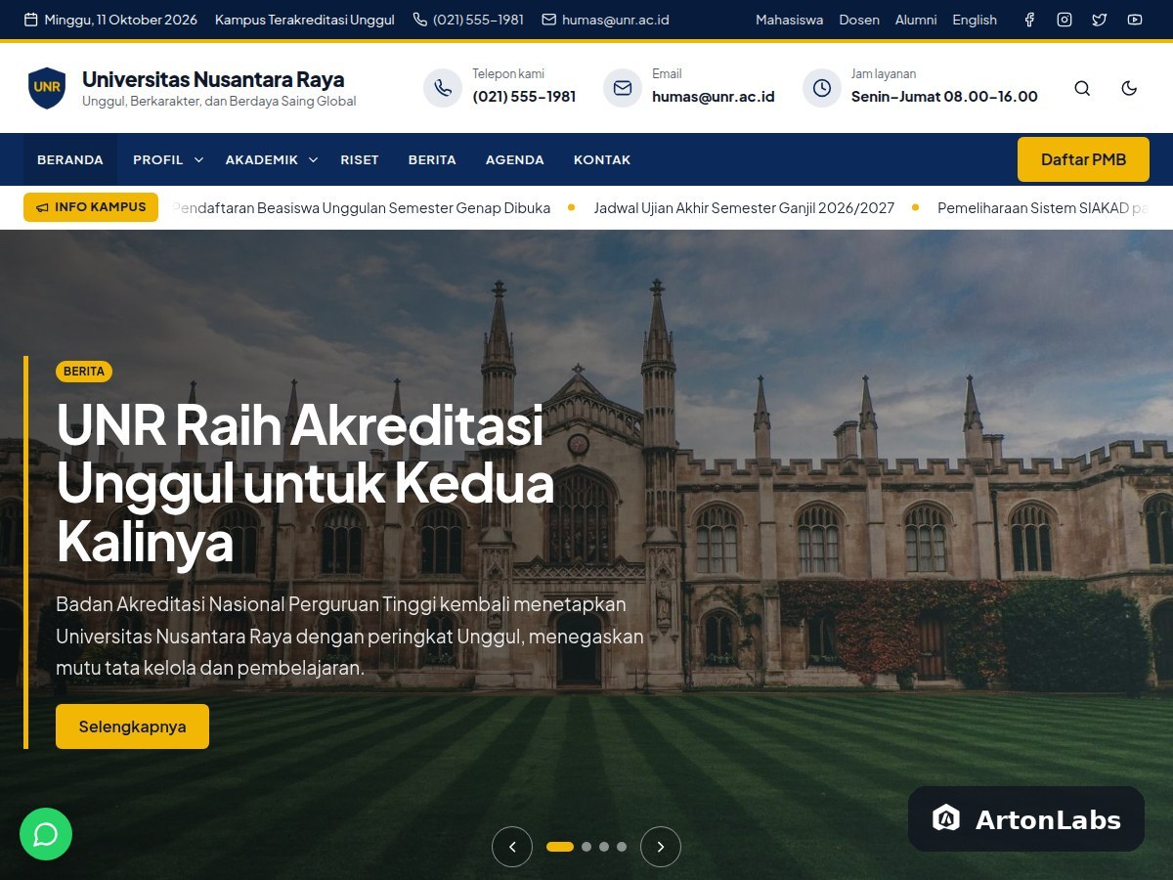Click top bar phone number (021) 555-1981
Screen dimensions: 1173x880
(x=478, y=20)
